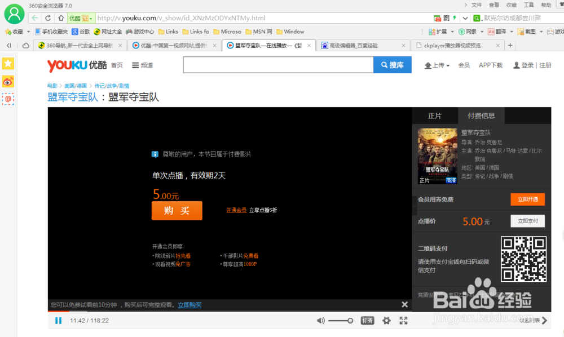Go back with the browser back arrow
Viewport: 564px width, 337px height.
click(x=34, y=18)
